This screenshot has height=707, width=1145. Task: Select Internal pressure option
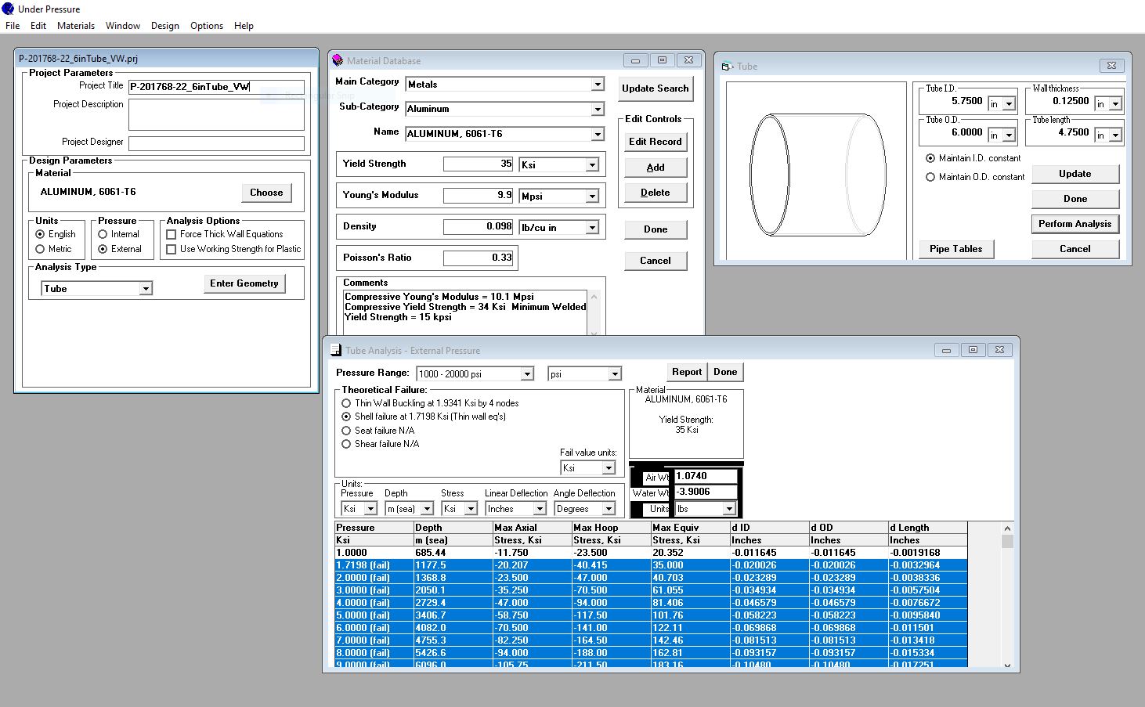[103, 234]
